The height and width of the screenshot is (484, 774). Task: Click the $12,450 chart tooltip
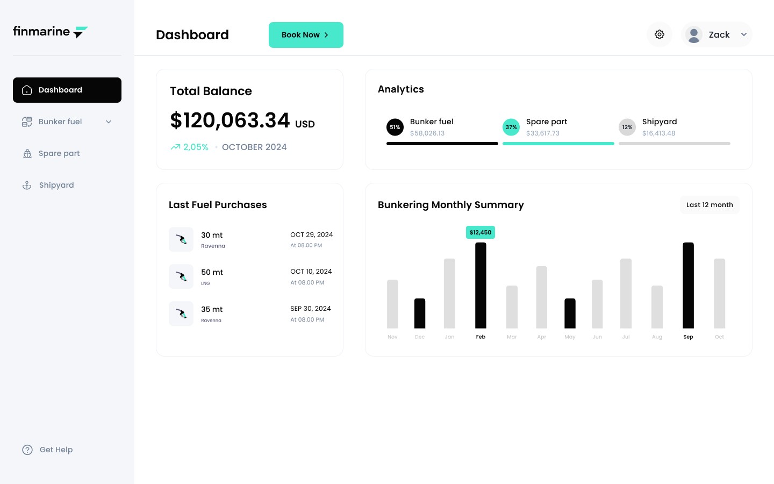(481, 232)
